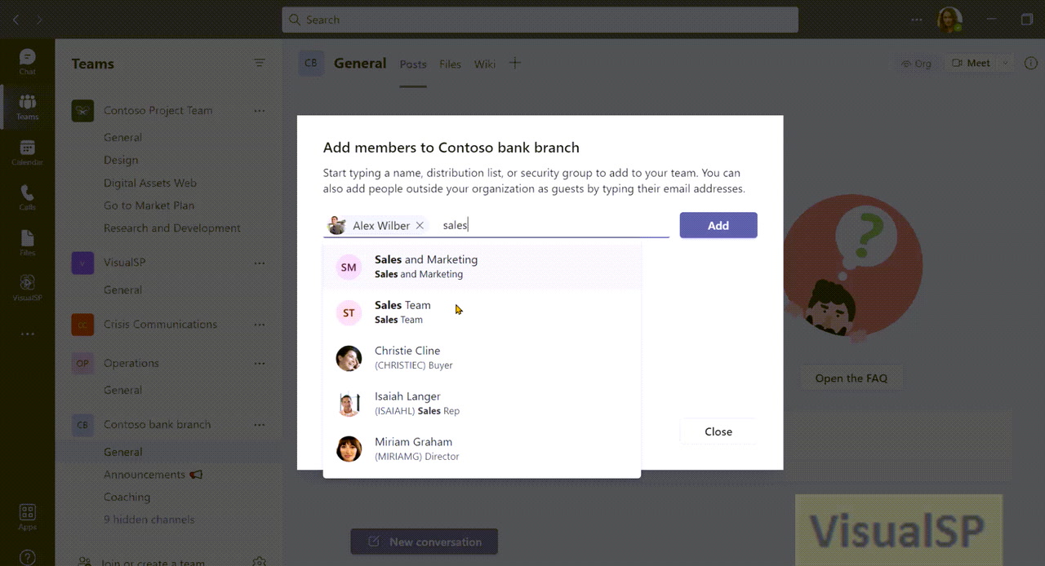This screenshot has width=1045, height=566.
Task: Open the FAQ
Action: [852, 378]
